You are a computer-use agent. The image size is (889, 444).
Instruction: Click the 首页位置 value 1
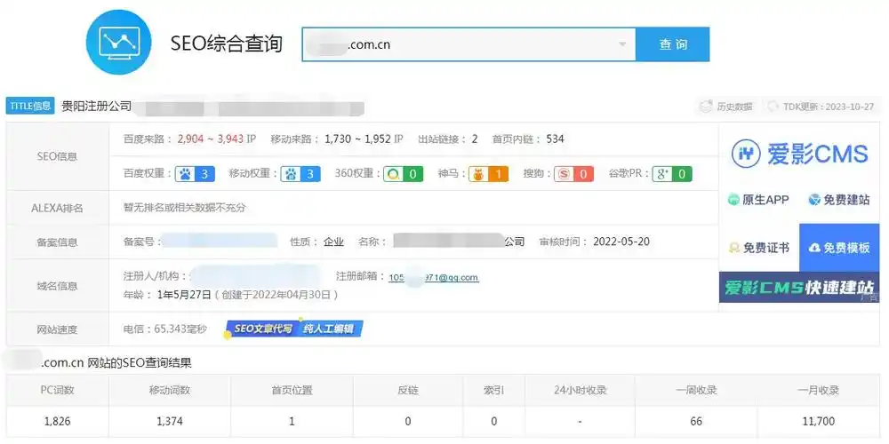pos(292,421)
